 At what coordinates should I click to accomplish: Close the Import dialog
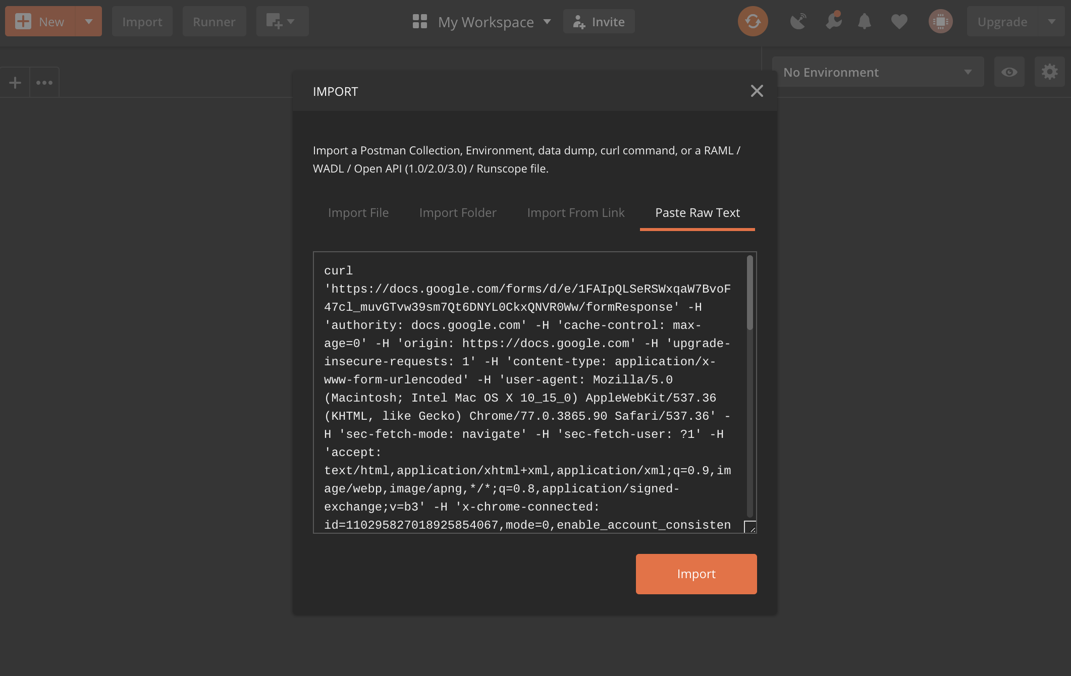757,91
